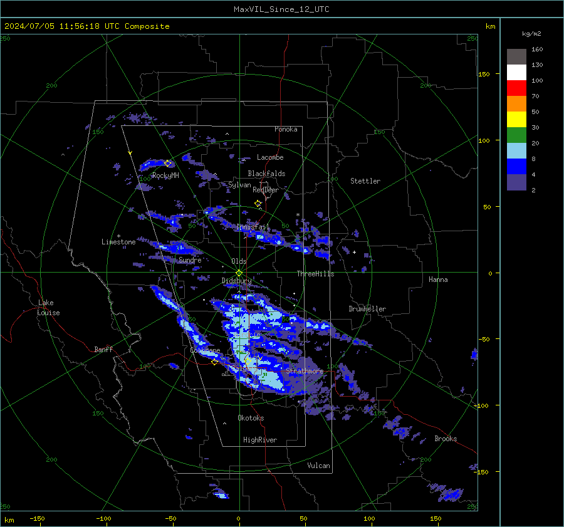Image resolution: width=564 pixels, height=527 pixels.
Task: Click the white star marker above Limestone
Action: (x=118, y=236)
